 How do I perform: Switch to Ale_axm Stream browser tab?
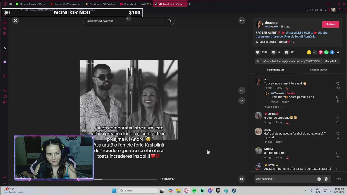click(x=31, y=4)
